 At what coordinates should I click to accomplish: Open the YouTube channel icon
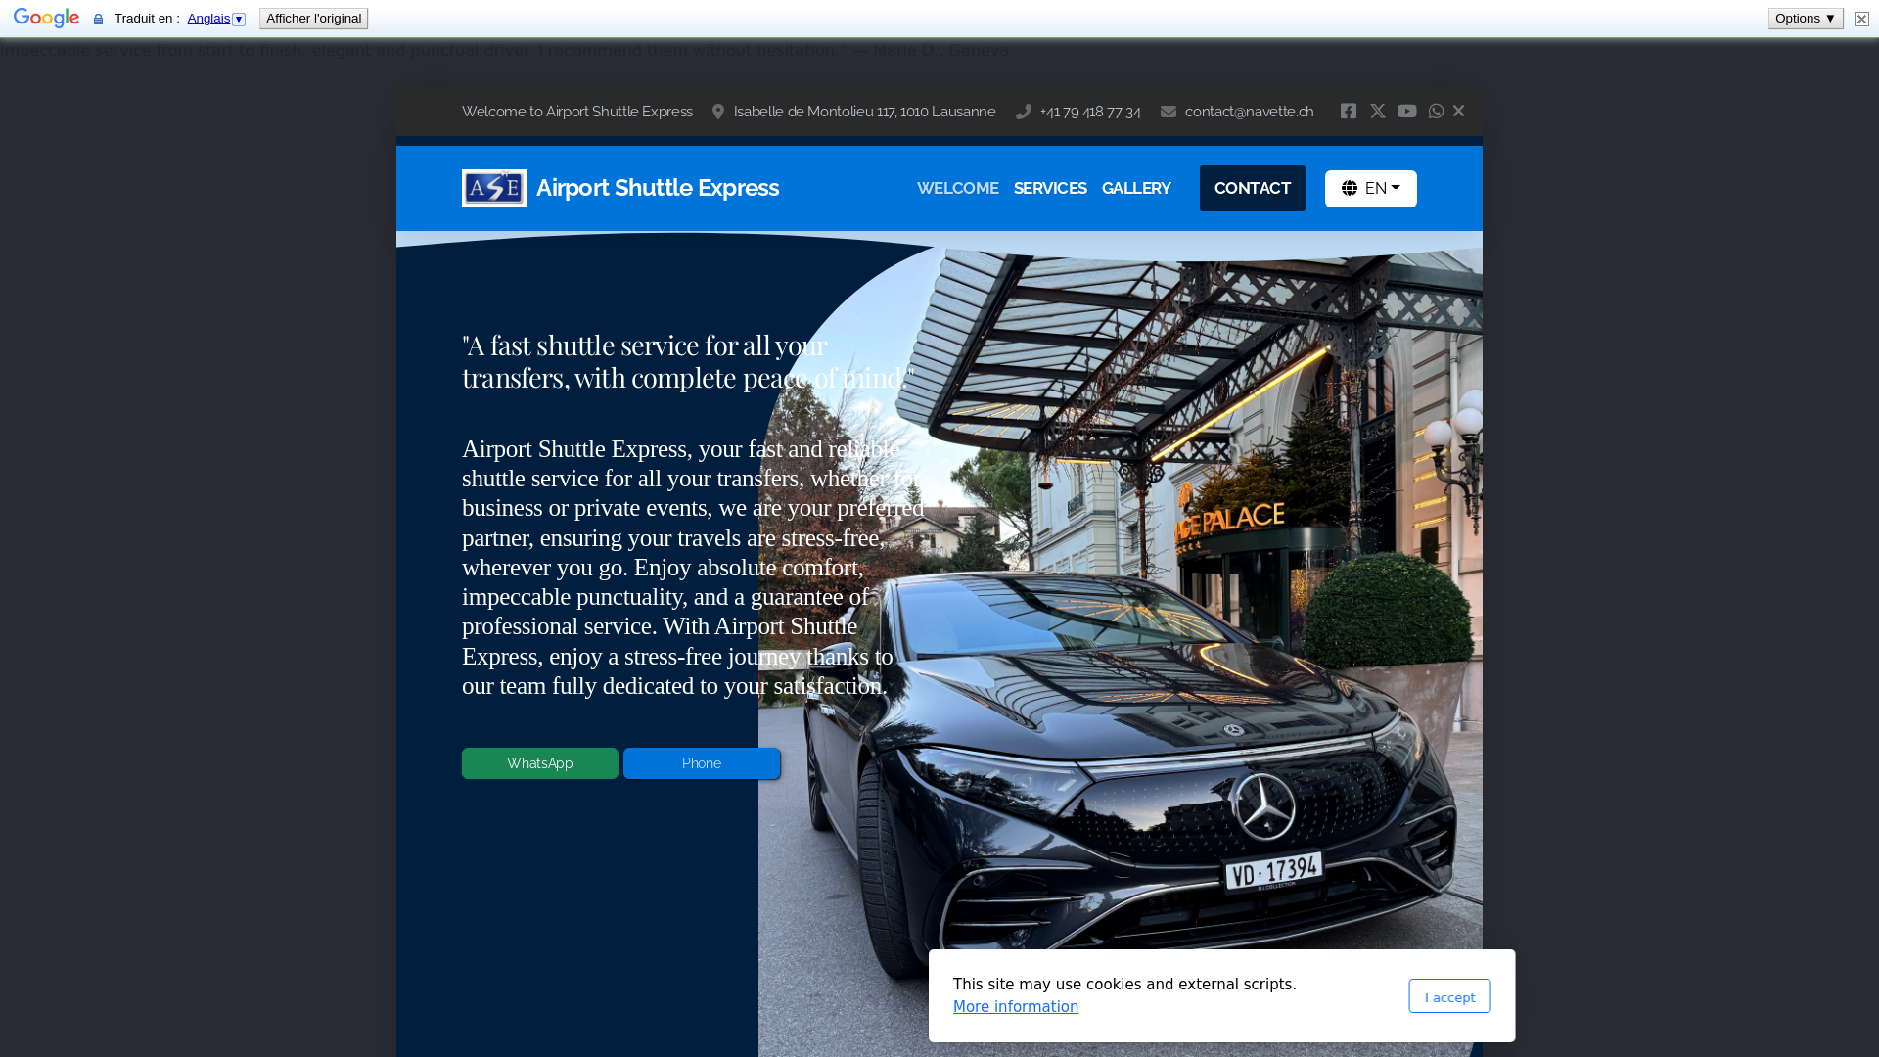1406,112
